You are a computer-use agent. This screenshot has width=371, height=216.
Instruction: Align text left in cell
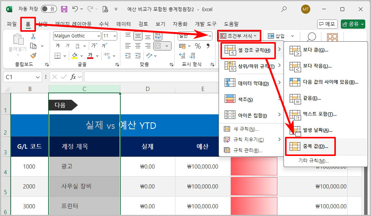(128, 46)
